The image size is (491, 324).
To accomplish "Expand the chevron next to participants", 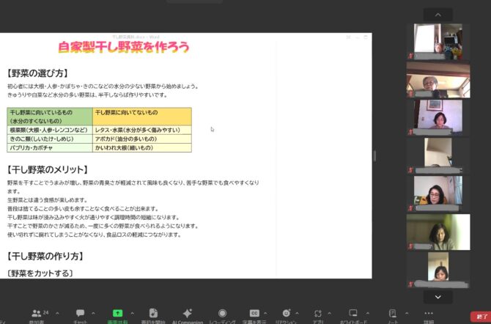I will [57, 312].
